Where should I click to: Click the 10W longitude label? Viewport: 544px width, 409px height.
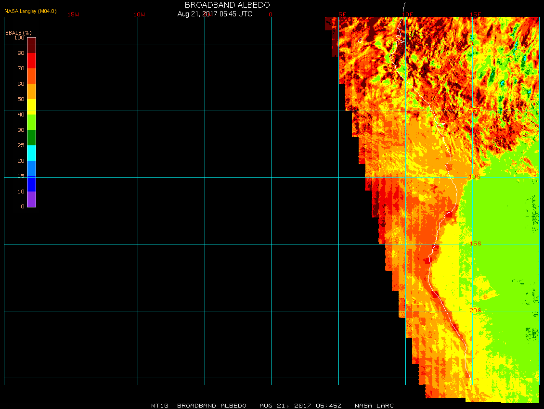coord(139,14)
